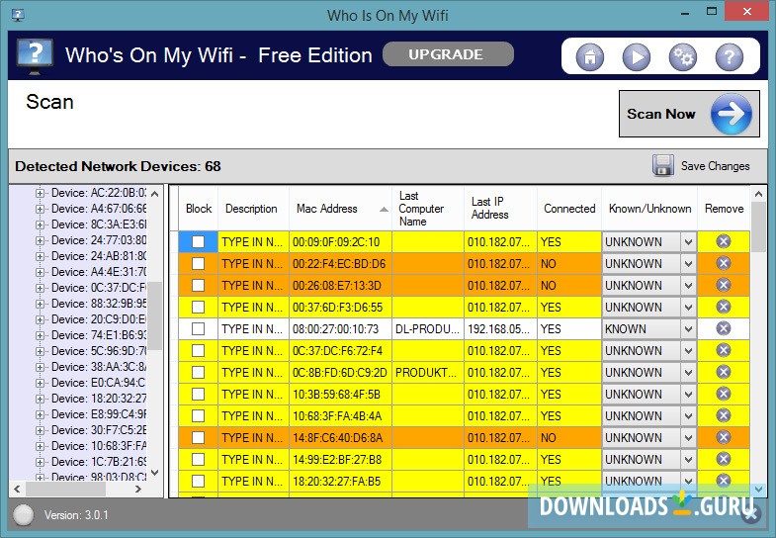
Task: Click the Play scan icon in header
Action: click(x=637, y=57)
